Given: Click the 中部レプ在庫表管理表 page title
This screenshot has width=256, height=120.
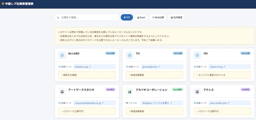Looking at the screenshot, I should (19, 4).
